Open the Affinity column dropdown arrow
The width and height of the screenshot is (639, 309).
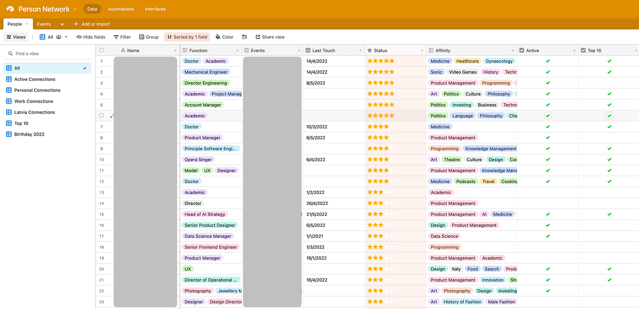[513, 51]
